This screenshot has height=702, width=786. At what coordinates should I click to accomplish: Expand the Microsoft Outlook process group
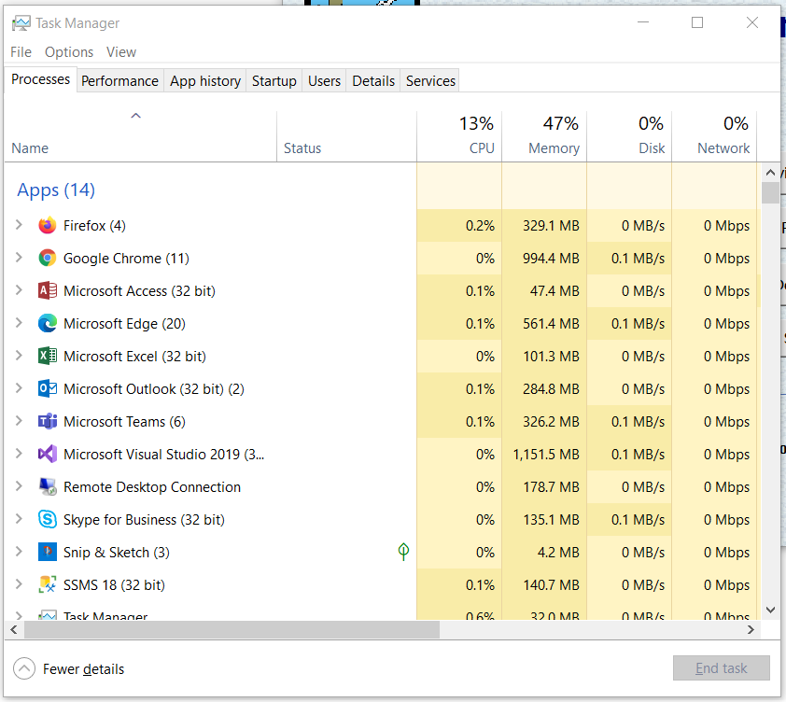coord(19,389)
